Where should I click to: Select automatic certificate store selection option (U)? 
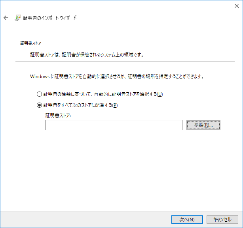pyautogui.click(x=100, y=94)
